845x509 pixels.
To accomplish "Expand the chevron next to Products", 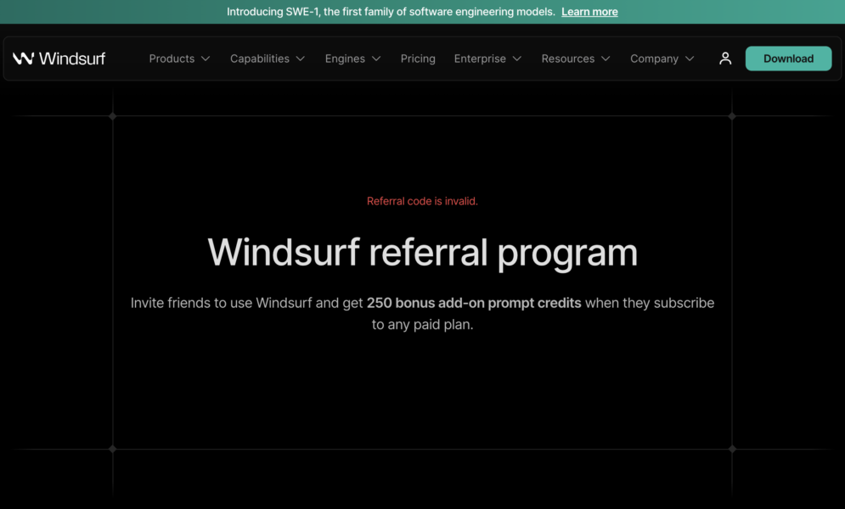I will coord(206,59).
